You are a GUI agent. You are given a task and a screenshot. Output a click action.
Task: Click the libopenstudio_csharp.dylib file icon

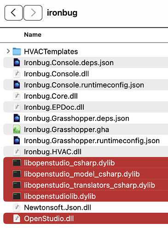(17, 163)
